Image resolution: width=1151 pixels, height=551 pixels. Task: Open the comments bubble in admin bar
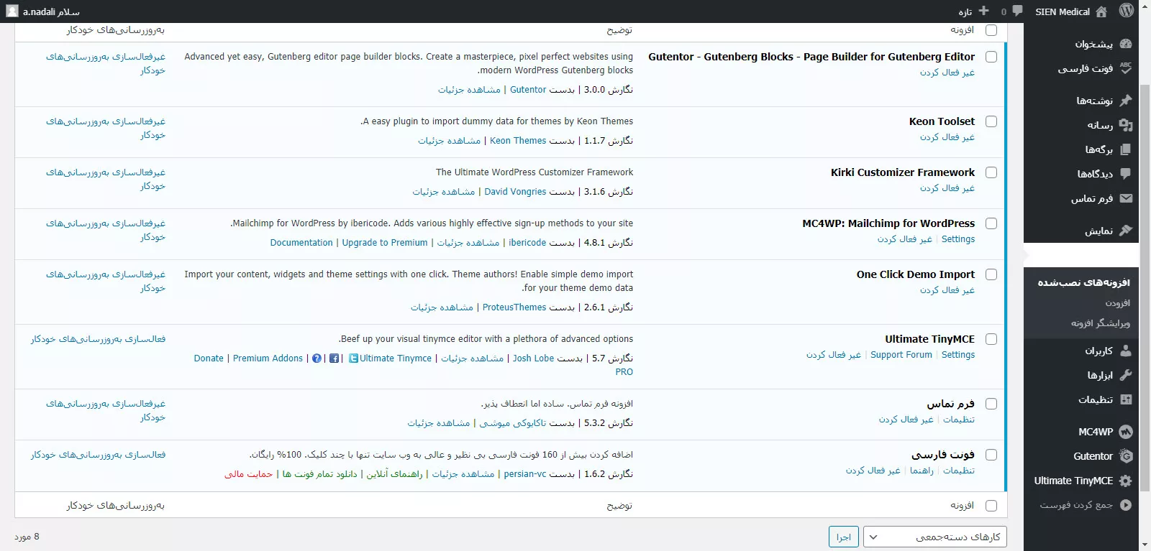pyautogui.click(x=1017, y=11)
